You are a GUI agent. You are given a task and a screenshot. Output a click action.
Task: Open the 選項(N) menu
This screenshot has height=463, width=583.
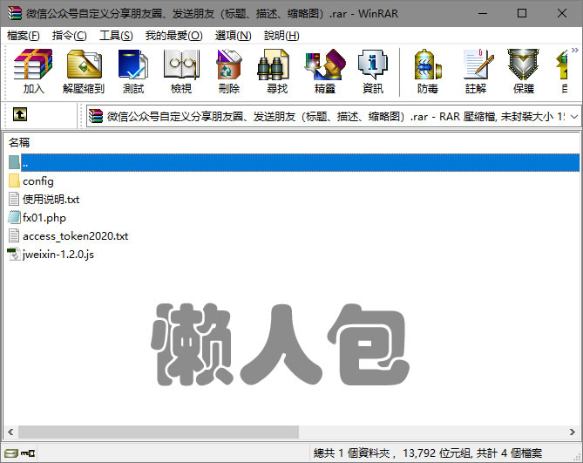click(233, 36)
